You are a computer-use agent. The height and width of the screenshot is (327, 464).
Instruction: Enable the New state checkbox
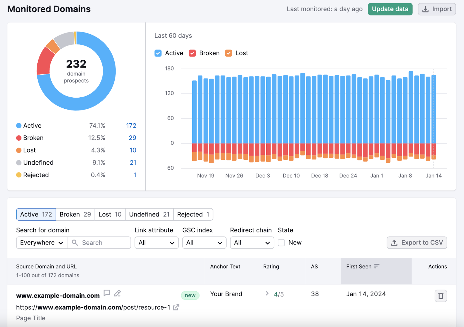pyautogui.click(x=281, y=243)
